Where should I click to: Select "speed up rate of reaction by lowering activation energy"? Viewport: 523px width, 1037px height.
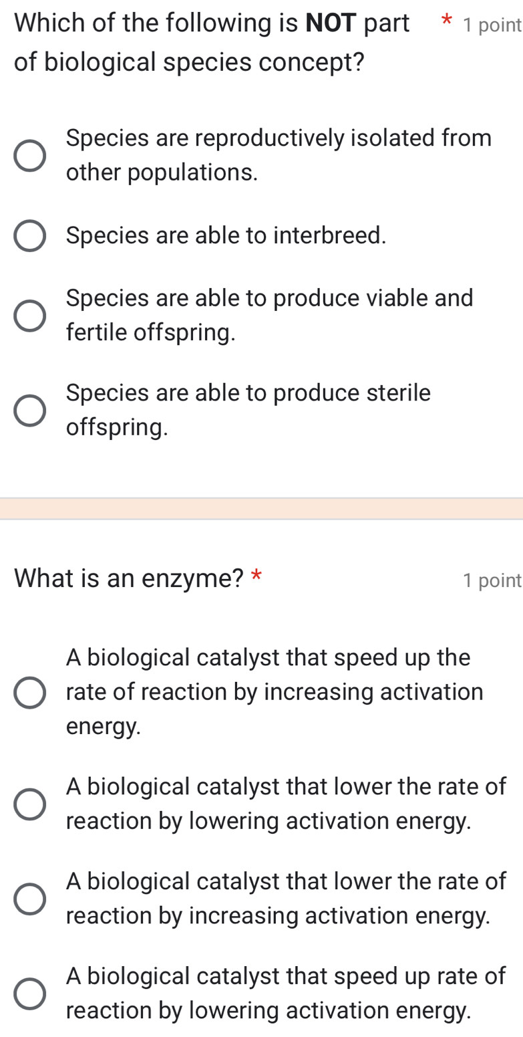tap(29, 994)
